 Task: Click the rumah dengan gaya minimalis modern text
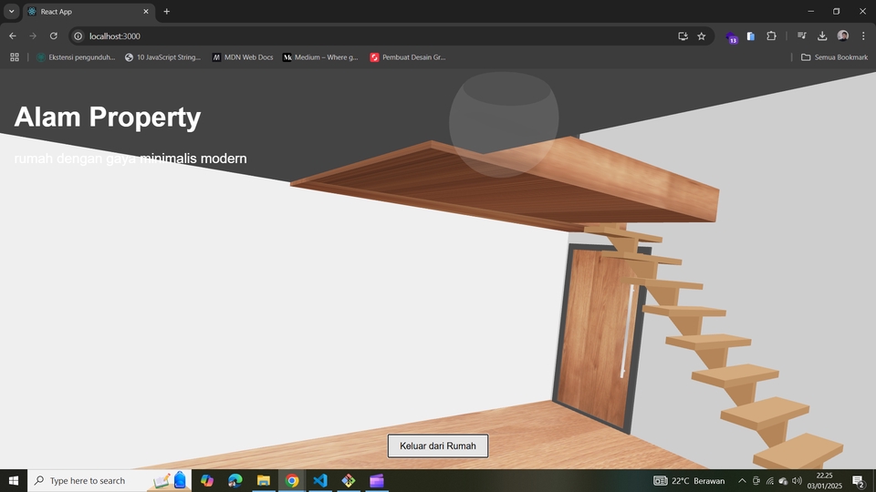pyautogui.click(x=130, y=159)
